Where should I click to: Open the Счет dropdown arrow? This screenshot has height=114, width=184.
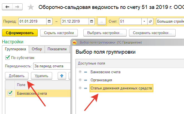point(144,21)
